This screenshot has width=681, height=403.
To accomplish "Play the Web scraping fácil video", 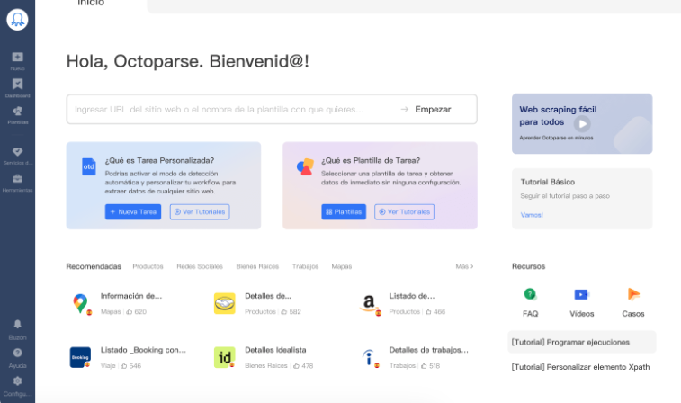I will [x=583, y=124].
